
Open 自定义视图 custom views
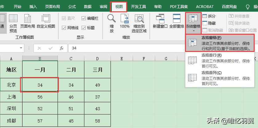[46, 21]
